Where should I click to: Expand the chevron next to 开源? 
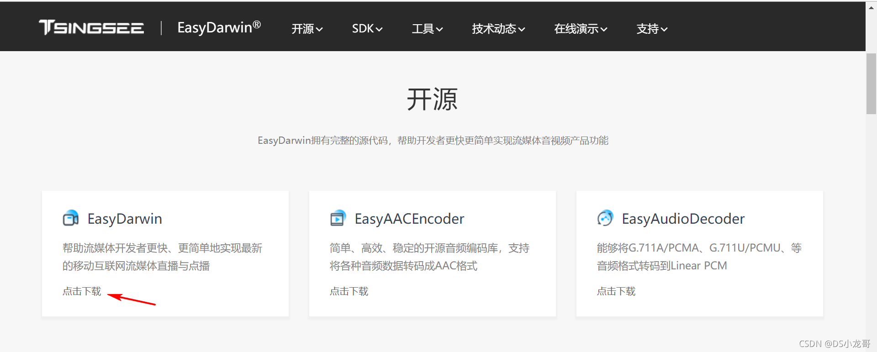coord(319,30)
